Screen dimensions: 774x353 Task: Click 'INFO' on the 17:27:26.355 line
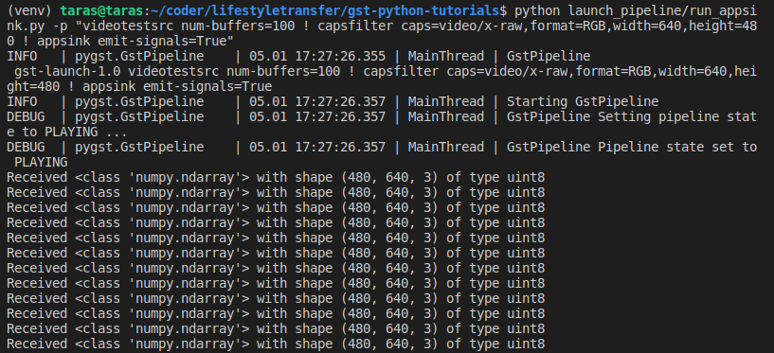(x=22, y=56)
